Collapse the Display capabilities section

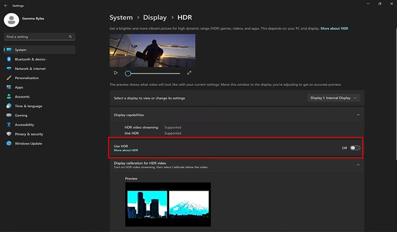pos(358,115)
